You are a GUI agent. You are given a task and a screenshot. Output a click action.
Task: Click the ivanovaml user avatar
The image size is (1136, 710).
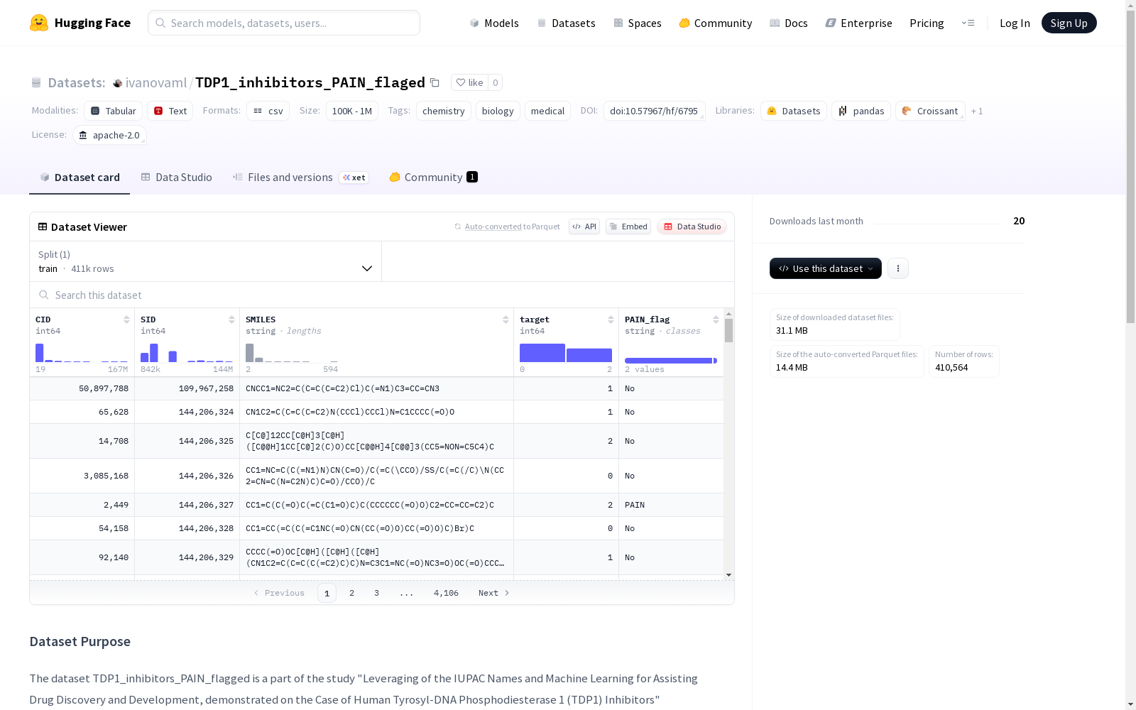click(118, 83)
